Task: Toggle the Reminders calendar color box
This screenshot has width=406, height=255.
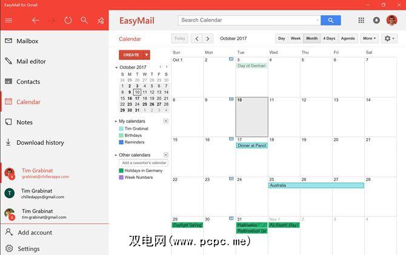Action: pyautogui.click(x=121, y=142)
